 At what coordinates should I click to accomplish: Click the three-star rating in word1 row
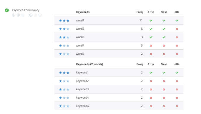tap(64, 20)
